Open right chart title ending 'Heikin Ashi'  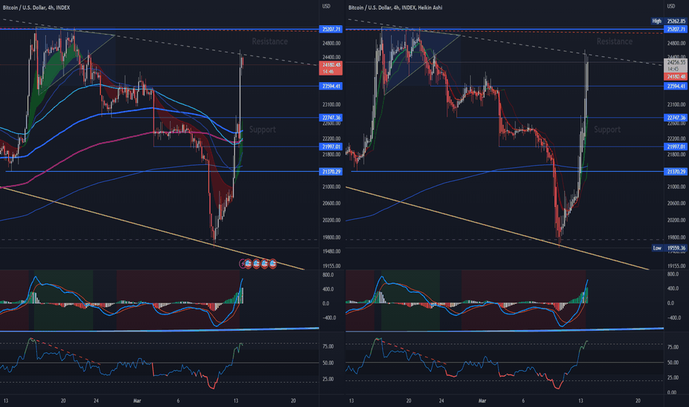(x=395, y=7)
